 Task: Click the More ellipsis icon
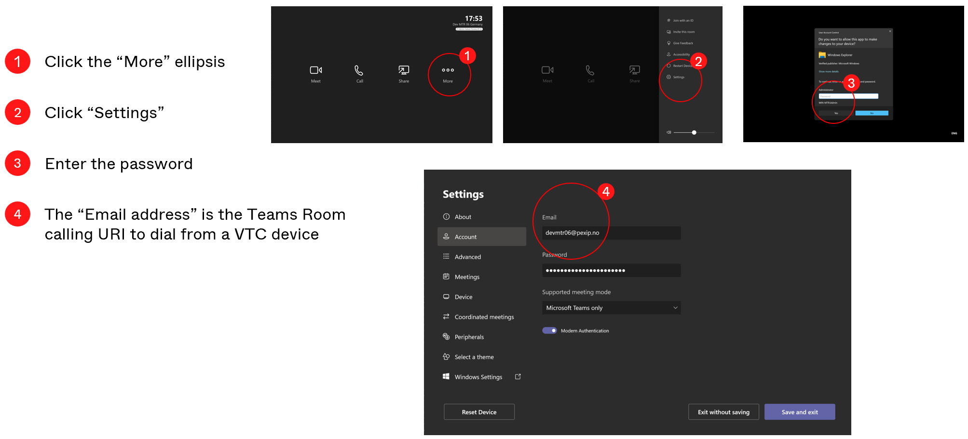[x=448, y=70]
